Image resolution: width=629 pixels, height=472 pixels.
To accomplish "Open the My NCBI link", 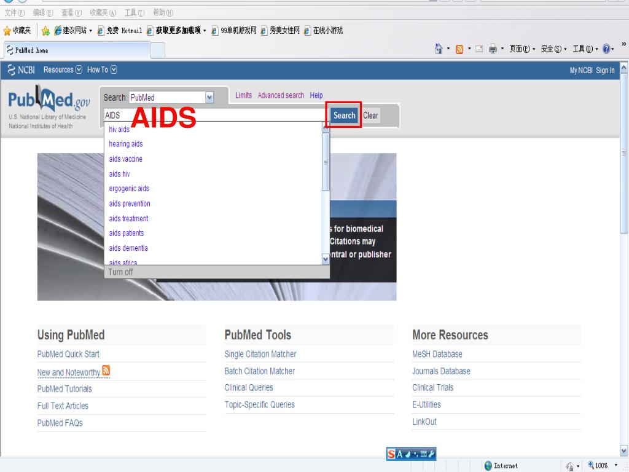I will click(x=581, y=70).
